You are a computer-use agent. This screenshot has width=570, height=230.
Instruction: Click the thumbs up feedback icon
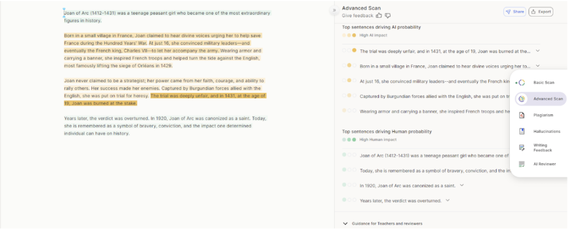[x=379, y=16]
